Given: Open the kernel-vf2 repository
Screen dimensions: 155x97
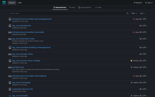Looking at the screenshot, I should [28, 89].
